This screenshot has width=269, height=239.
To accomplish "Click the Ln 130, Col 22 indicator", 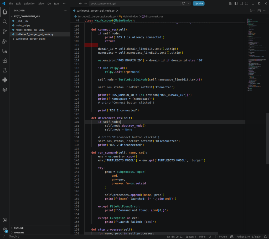I will tap(175, 237).
